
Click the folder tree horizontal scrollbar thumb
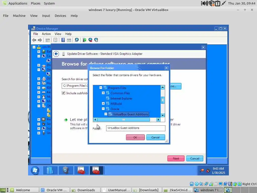(x=123, y=120)
